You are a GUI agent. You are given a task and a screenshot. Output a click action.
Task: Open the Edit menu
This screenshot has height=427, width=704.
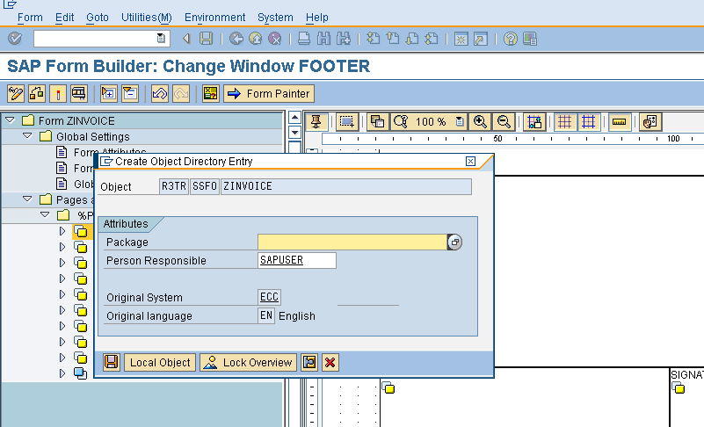65,18
